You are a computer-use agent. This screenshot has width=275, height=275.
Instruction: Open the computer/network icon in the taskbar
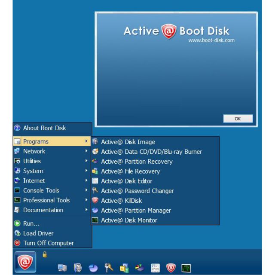pyautogui.click(x=62, y=268)
